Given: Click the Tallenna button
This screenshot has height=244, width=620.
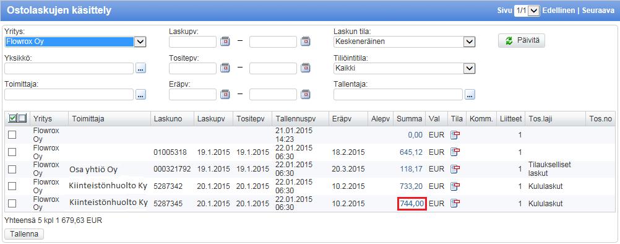Looking at the screenshot, I should [24, 233].
